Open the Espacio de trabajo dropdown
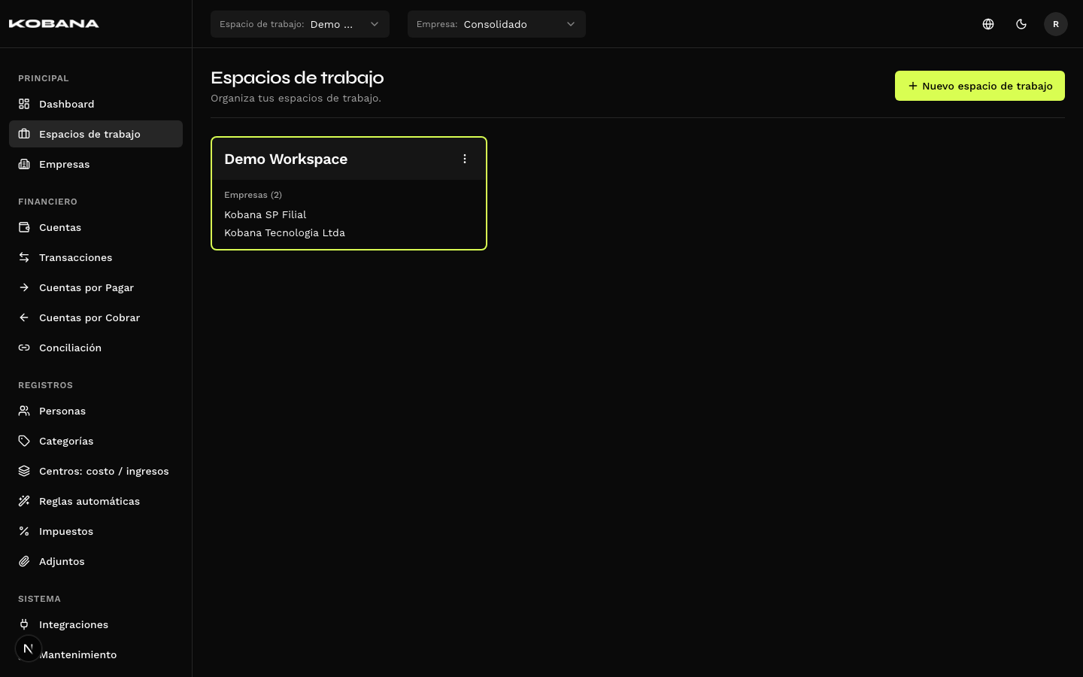 point(300,24)
